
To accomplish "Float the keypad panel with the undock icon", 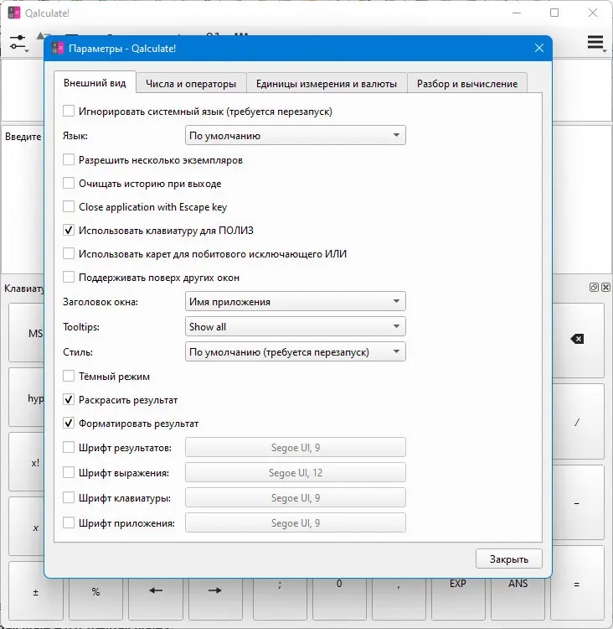I will point(594,287).
